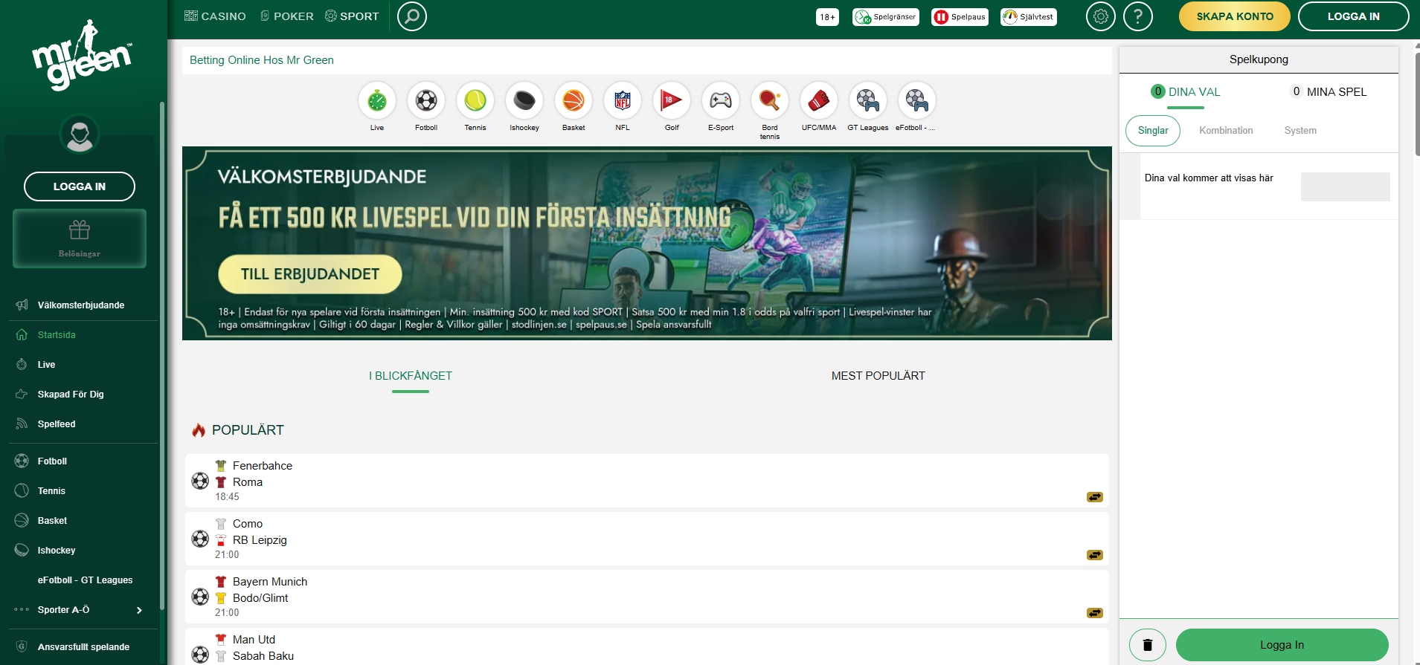Go to Casino in top navigation
This screenshot has height=665, width=1420.
(x=215, y=16)
